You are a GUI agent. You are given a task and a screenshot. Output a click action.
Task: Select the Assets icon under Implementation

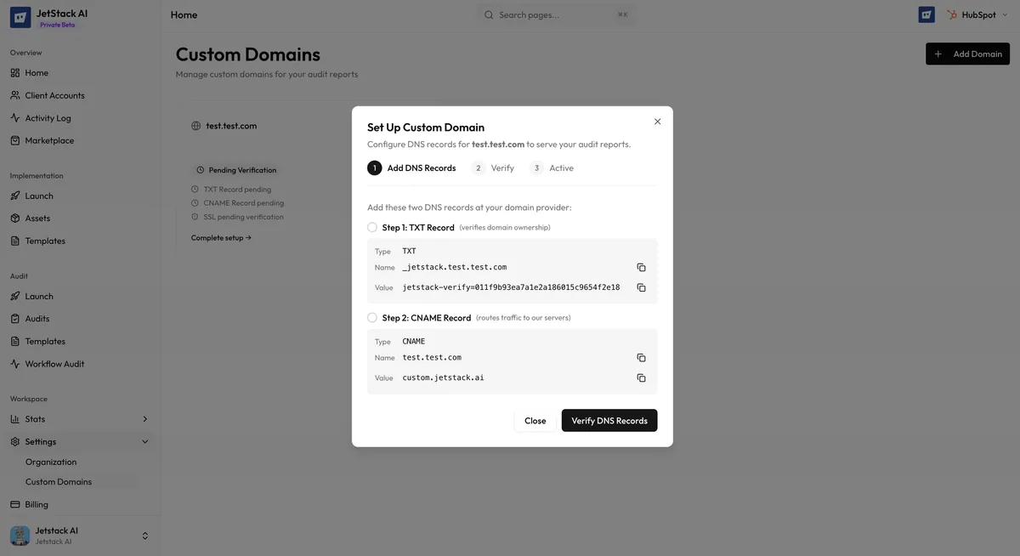[x=14, y=218]
